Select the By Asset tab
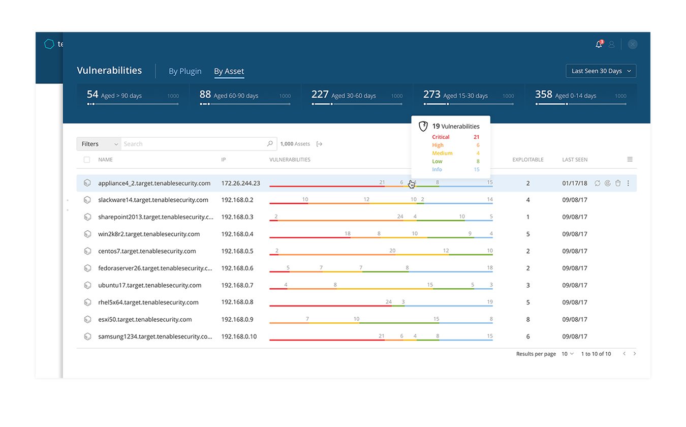The width and height of the screenshot is (686, 427). [229, 72]
